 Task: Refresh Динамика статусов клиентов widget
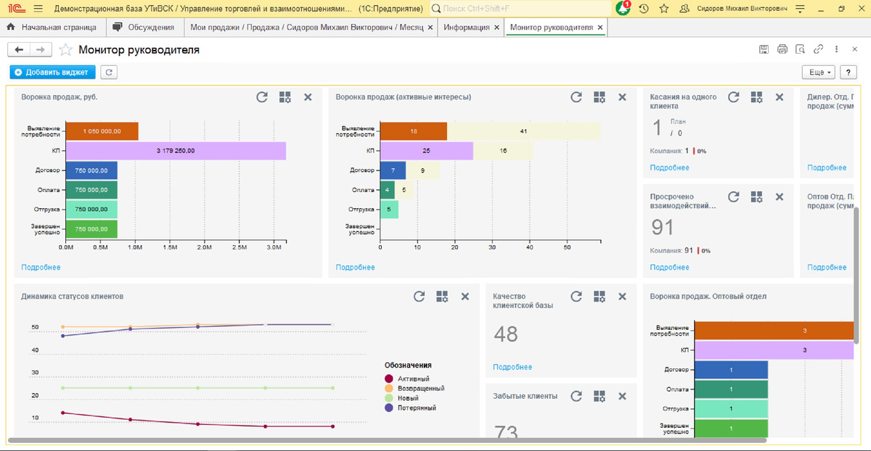(x=419, y=297)
